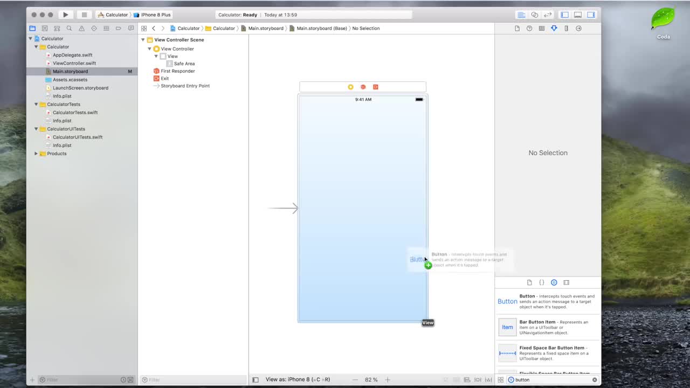Viewport: 690px width, 388px height.
Task: Open the Symbol navigator
Action: [x=57, y=28]
